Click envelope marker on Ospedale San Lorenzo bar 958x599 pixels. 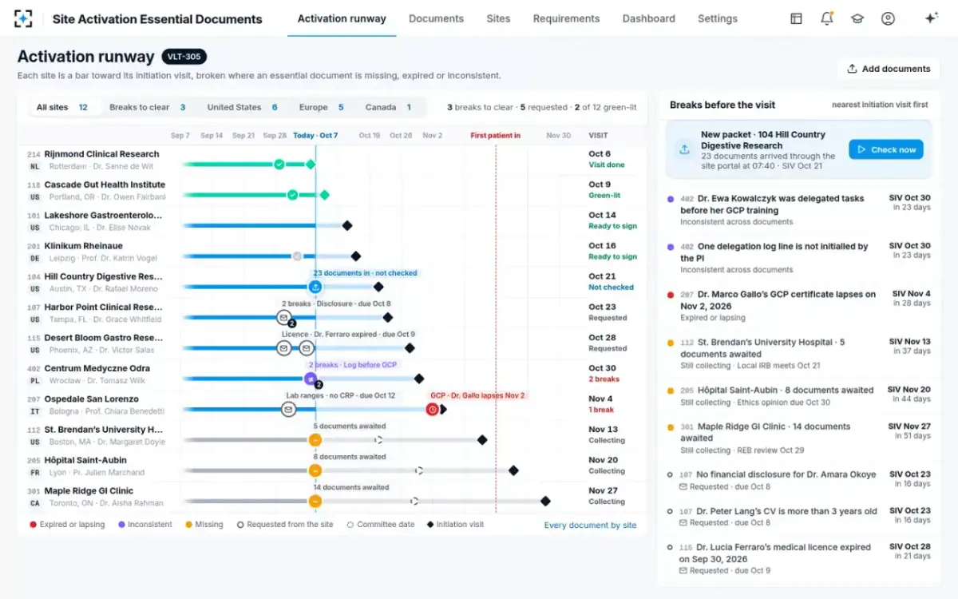click(x=288, y=409)
